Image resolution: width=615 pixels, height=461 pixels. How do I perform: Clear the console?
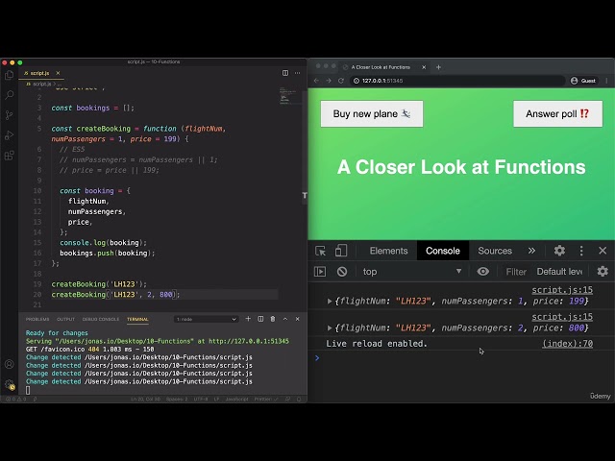click(342, 271)
